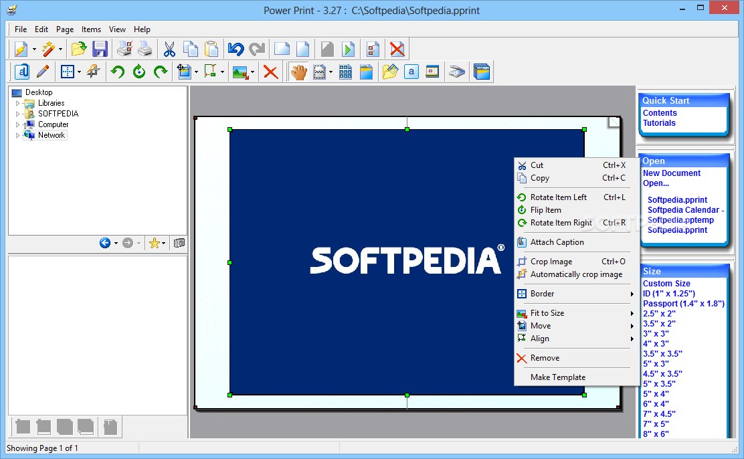Save the document using the floppy disk icon

coord(100,49)
